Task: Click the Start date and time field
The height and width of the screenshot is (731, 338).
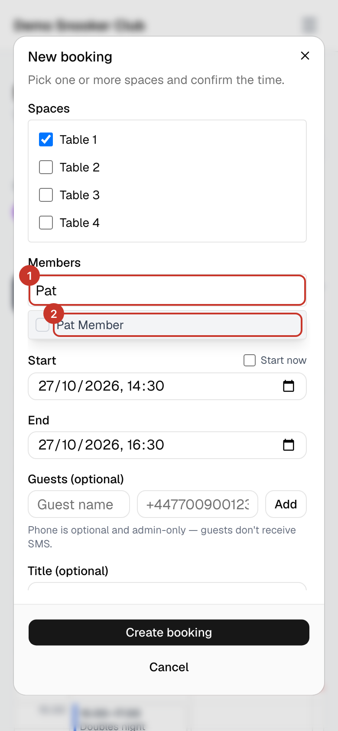Action: click(167, 386)
